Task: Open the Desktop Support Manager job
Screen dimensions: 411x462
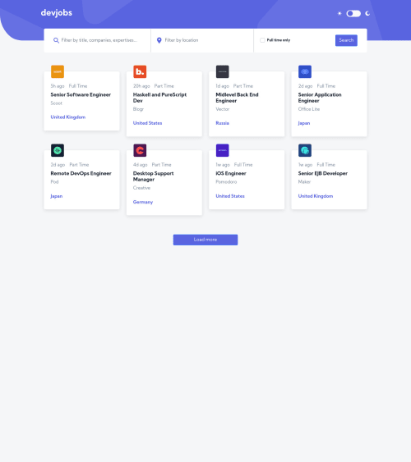Action: pos(154,176)
